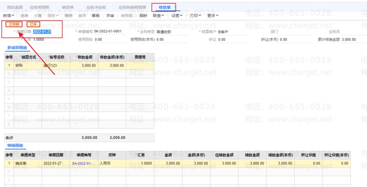Image resolution: width=367 pixels, height=187 pixels.
Task: Open the 联查 dropdown menu
Action: [159, 16]
